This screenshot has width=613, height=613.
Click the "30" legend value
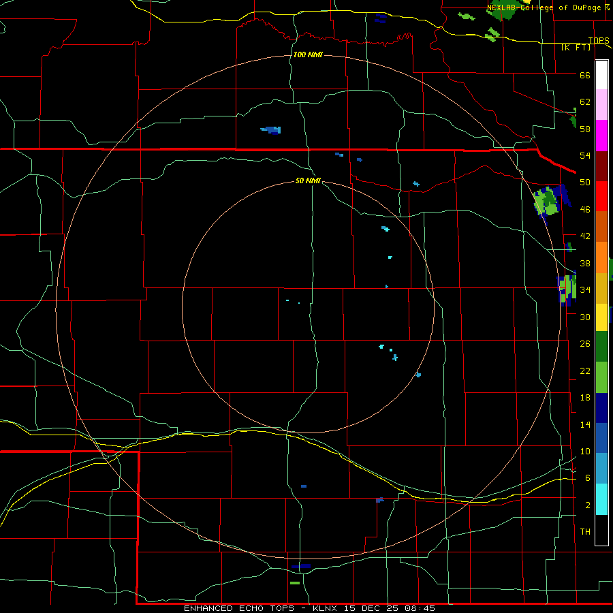click(585, 317)
